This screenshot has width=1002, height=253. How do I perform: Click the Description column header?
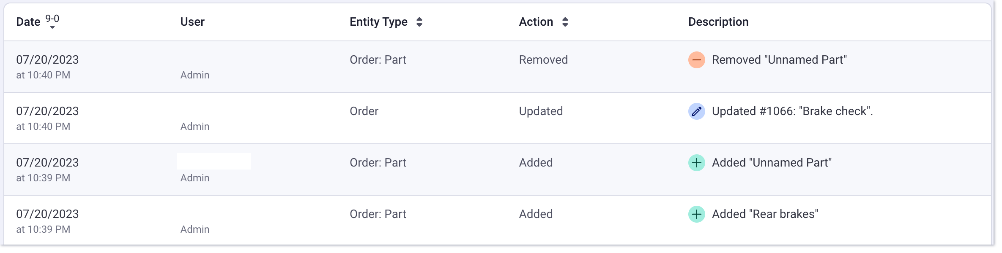point(718,22)
